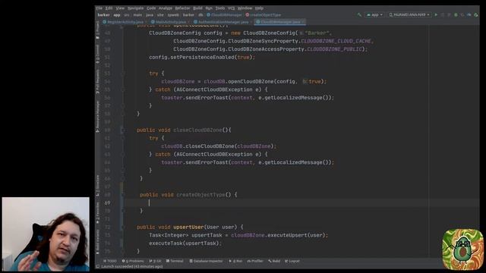Click CloudDBManager class in breadcrumb

(224, 15)
